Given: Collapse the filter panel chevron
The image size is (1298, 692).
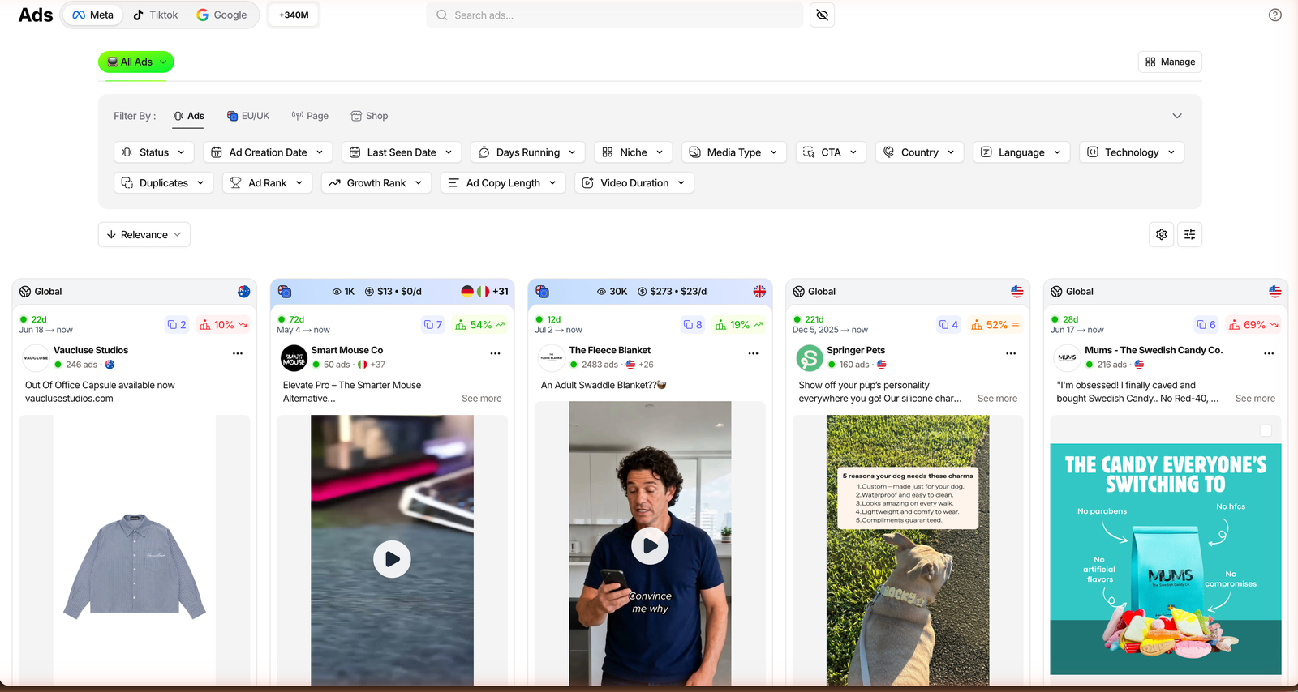Looking at the screenshot, I should coord(1177,116).
